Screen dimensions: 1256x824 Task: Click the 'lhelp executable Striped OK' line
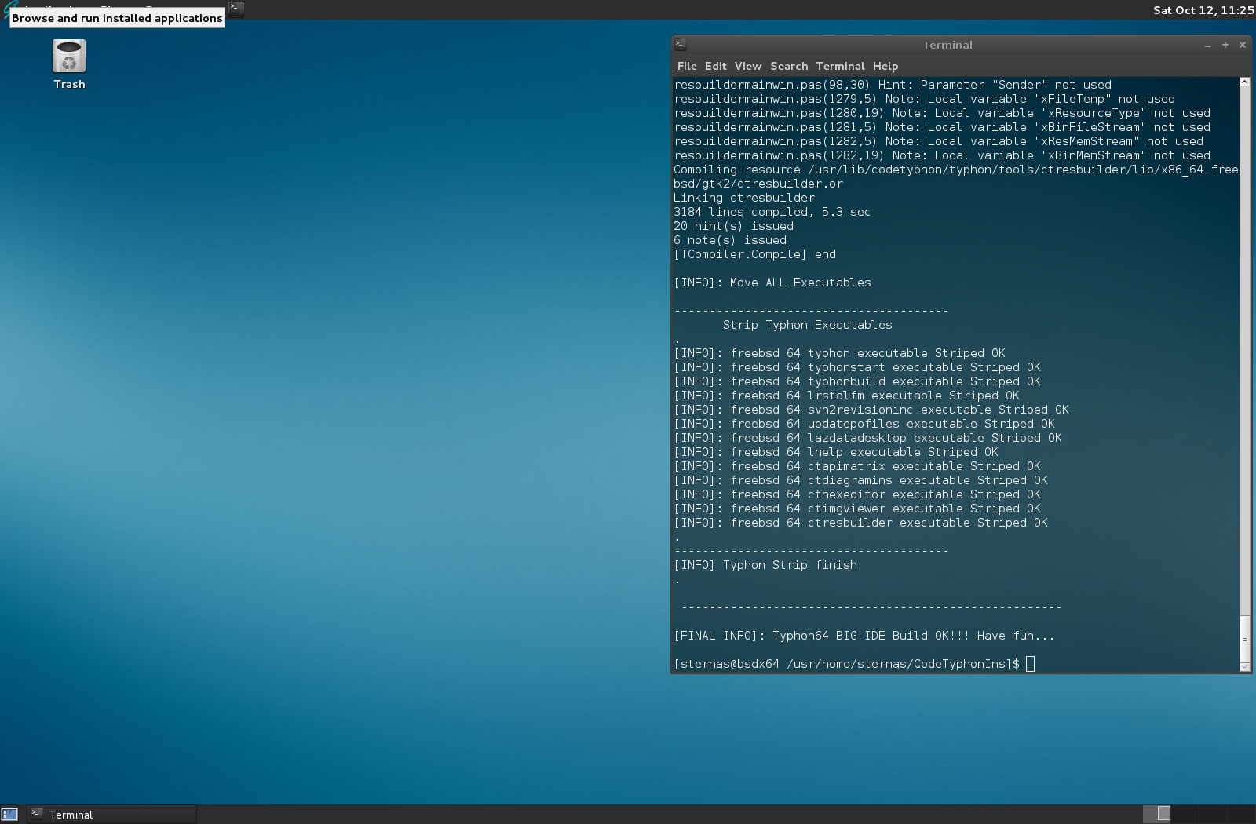tap(836, 452)
